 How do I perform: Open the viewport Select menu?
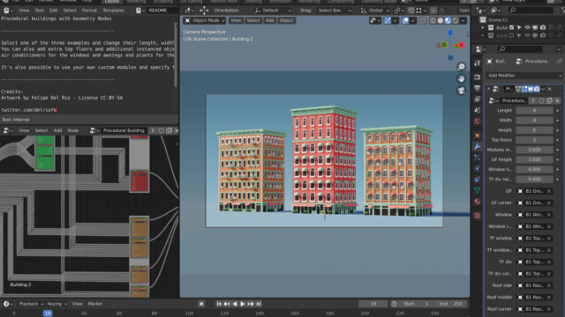[253, 20]
